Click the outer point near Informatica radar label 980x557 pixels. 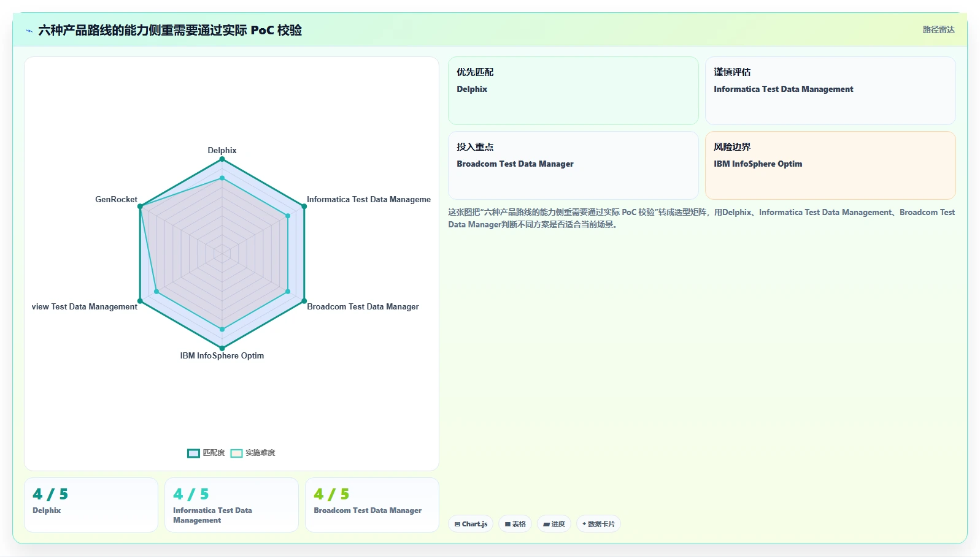point(304,207)
